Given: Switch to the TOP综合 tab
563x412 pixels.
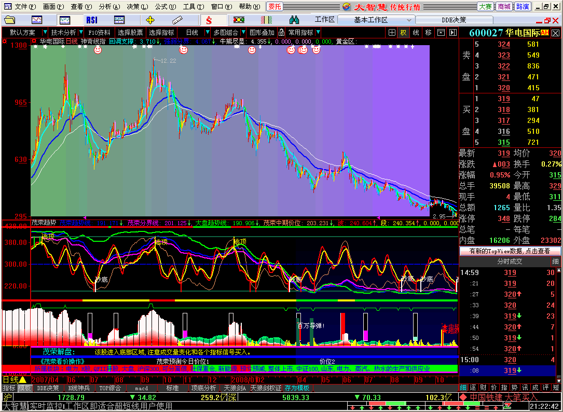Looking at the screenshot, I should 110,388.
